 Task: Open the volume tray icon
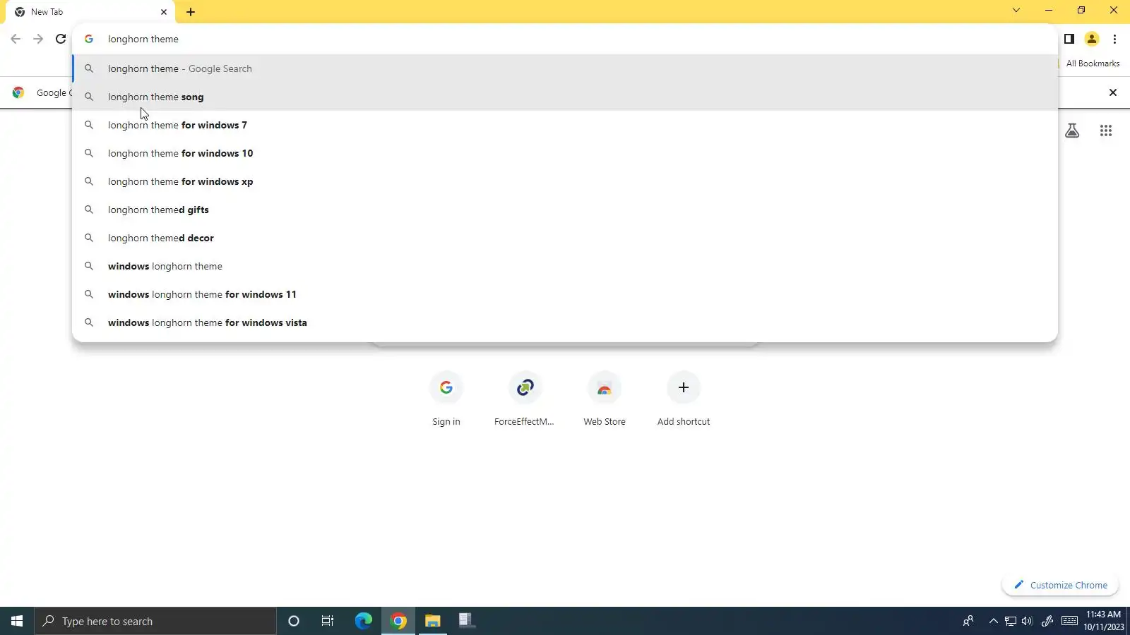pos(1027,621)
